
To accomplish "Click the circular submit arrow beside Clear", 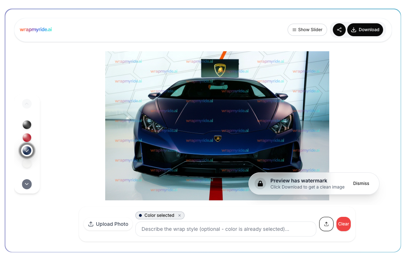I will [326, 224].
